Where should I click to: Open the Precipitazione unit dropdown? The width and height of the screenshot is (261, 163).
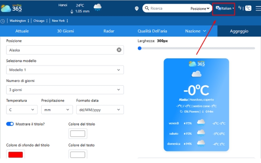pos(57,110)
